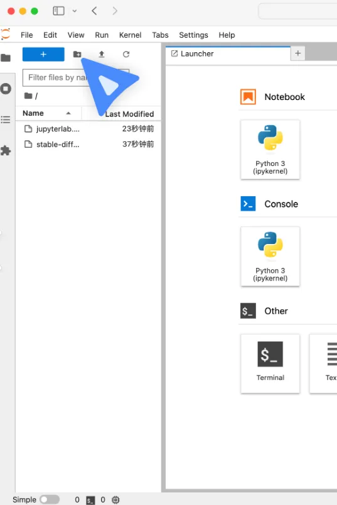Toggle the macOS sidebar button
The height and width of the screenshot is (505, 337).
[58, 11]
